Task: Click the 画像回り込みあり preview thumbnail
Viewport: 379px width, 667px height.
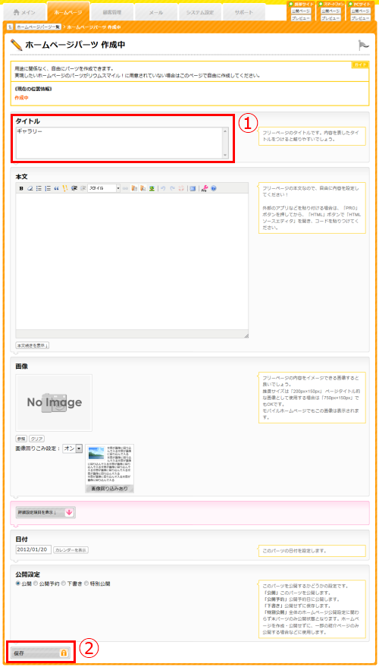Action: (x=110, y=468)
